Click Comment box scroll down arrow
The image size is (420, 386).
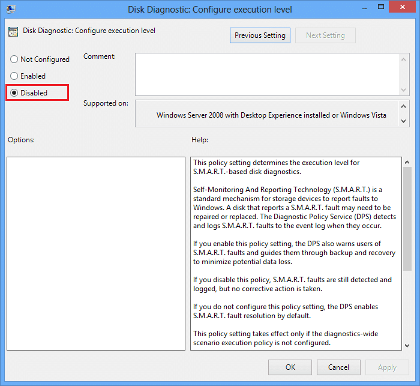[x=404, y=90]
